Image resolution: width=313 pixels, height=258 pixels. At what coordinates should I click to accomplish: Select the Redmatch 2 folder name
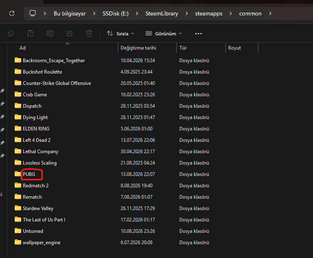35,186
